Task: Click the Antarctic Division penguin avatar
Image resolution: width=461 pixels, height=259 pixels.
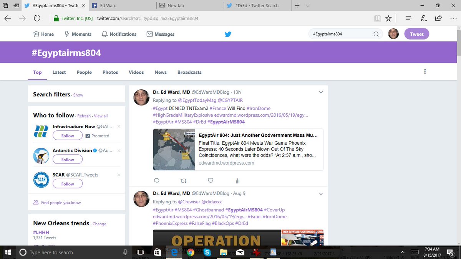Action: pos(41,155)
